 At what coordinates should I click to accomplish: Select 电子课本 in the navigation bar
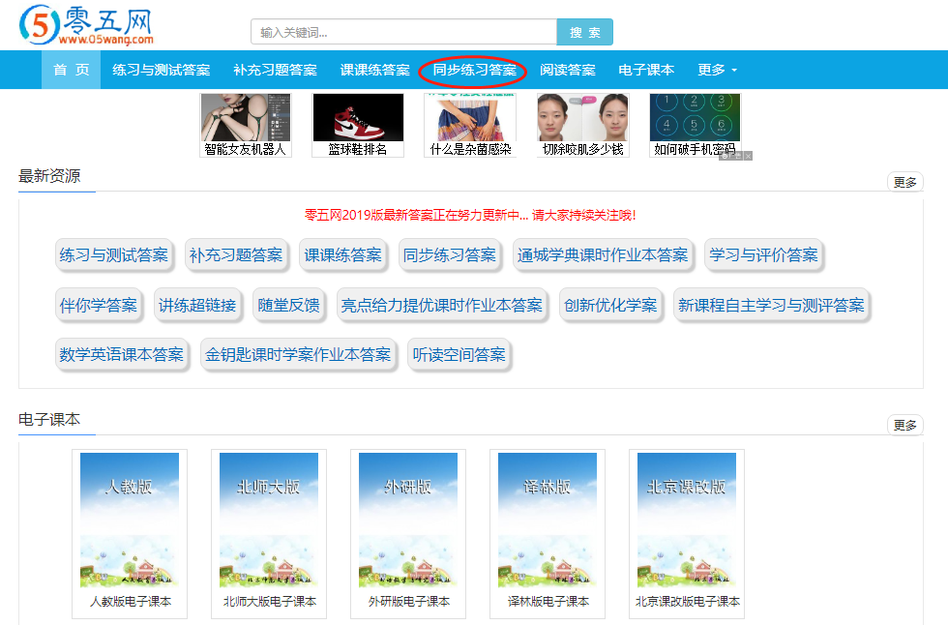(x=646, y=70)
